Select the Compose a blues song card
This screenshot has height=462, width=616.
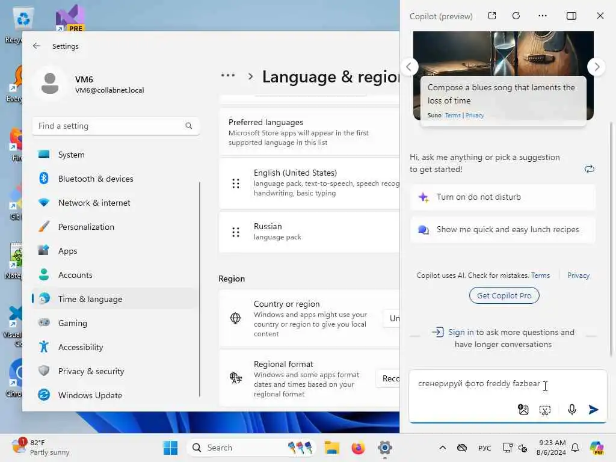[504, 101]
